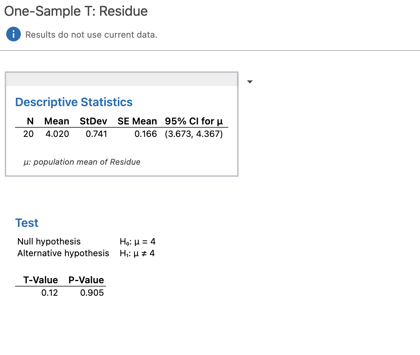Select the Alternative hypothesis H₁: μ ≠ 4
The height and width of the screenshot is (355, 420).
[x=137, y=253]
